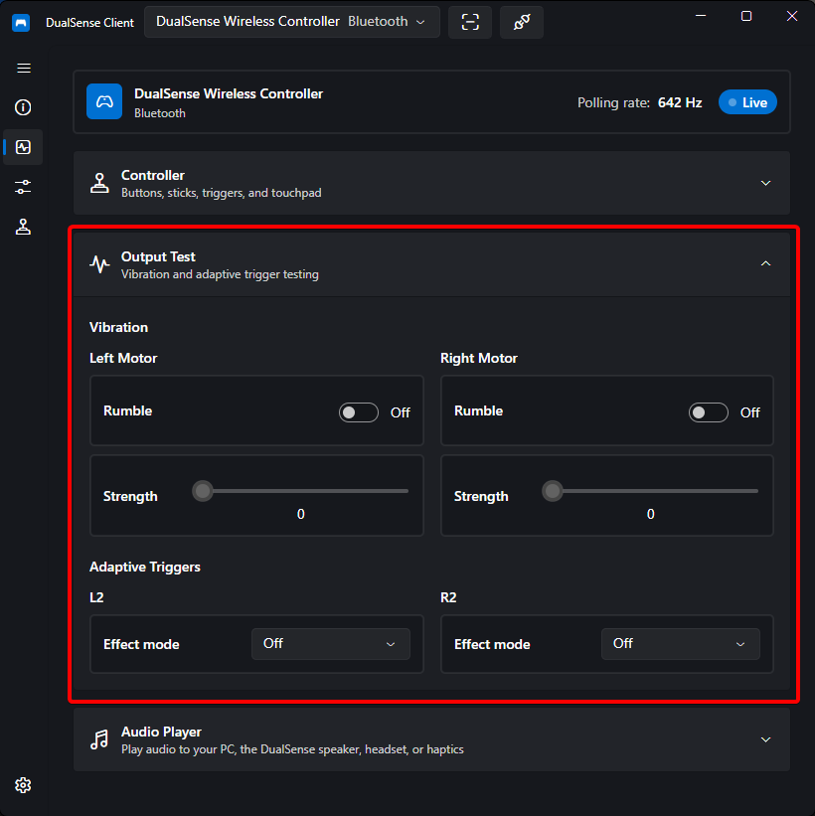The image size is (815, 816).
Task: Click the Audio Player section title
Action: tap(161, 733)
